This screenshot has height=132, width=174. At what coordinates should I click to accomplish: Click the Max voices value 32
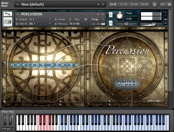click(86, 19)
